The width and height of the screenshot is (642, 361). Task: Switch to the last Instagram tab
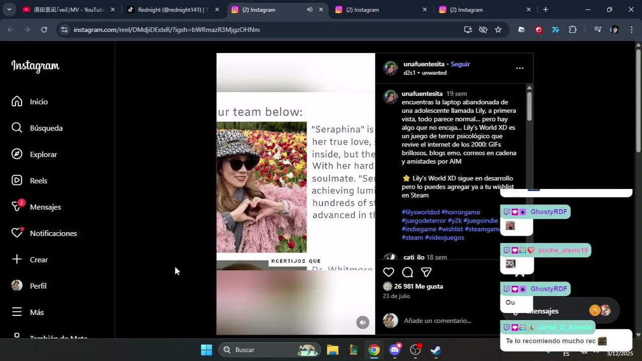484,10
